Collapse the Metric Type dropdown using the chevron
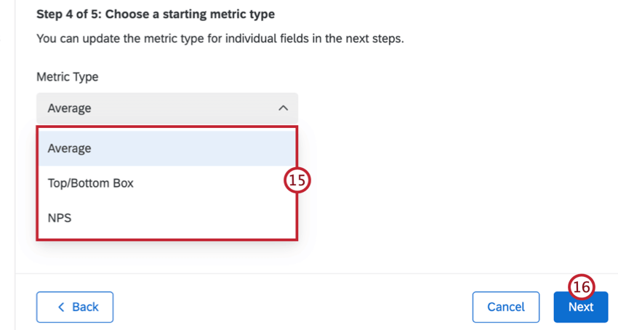This screenshot has height=330, width=618. 283,108
